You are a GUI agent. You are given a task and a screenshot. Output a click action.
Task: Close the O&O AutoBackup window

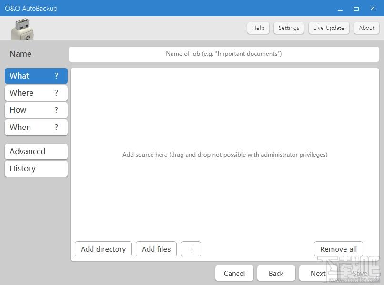(x=373, y=9)
